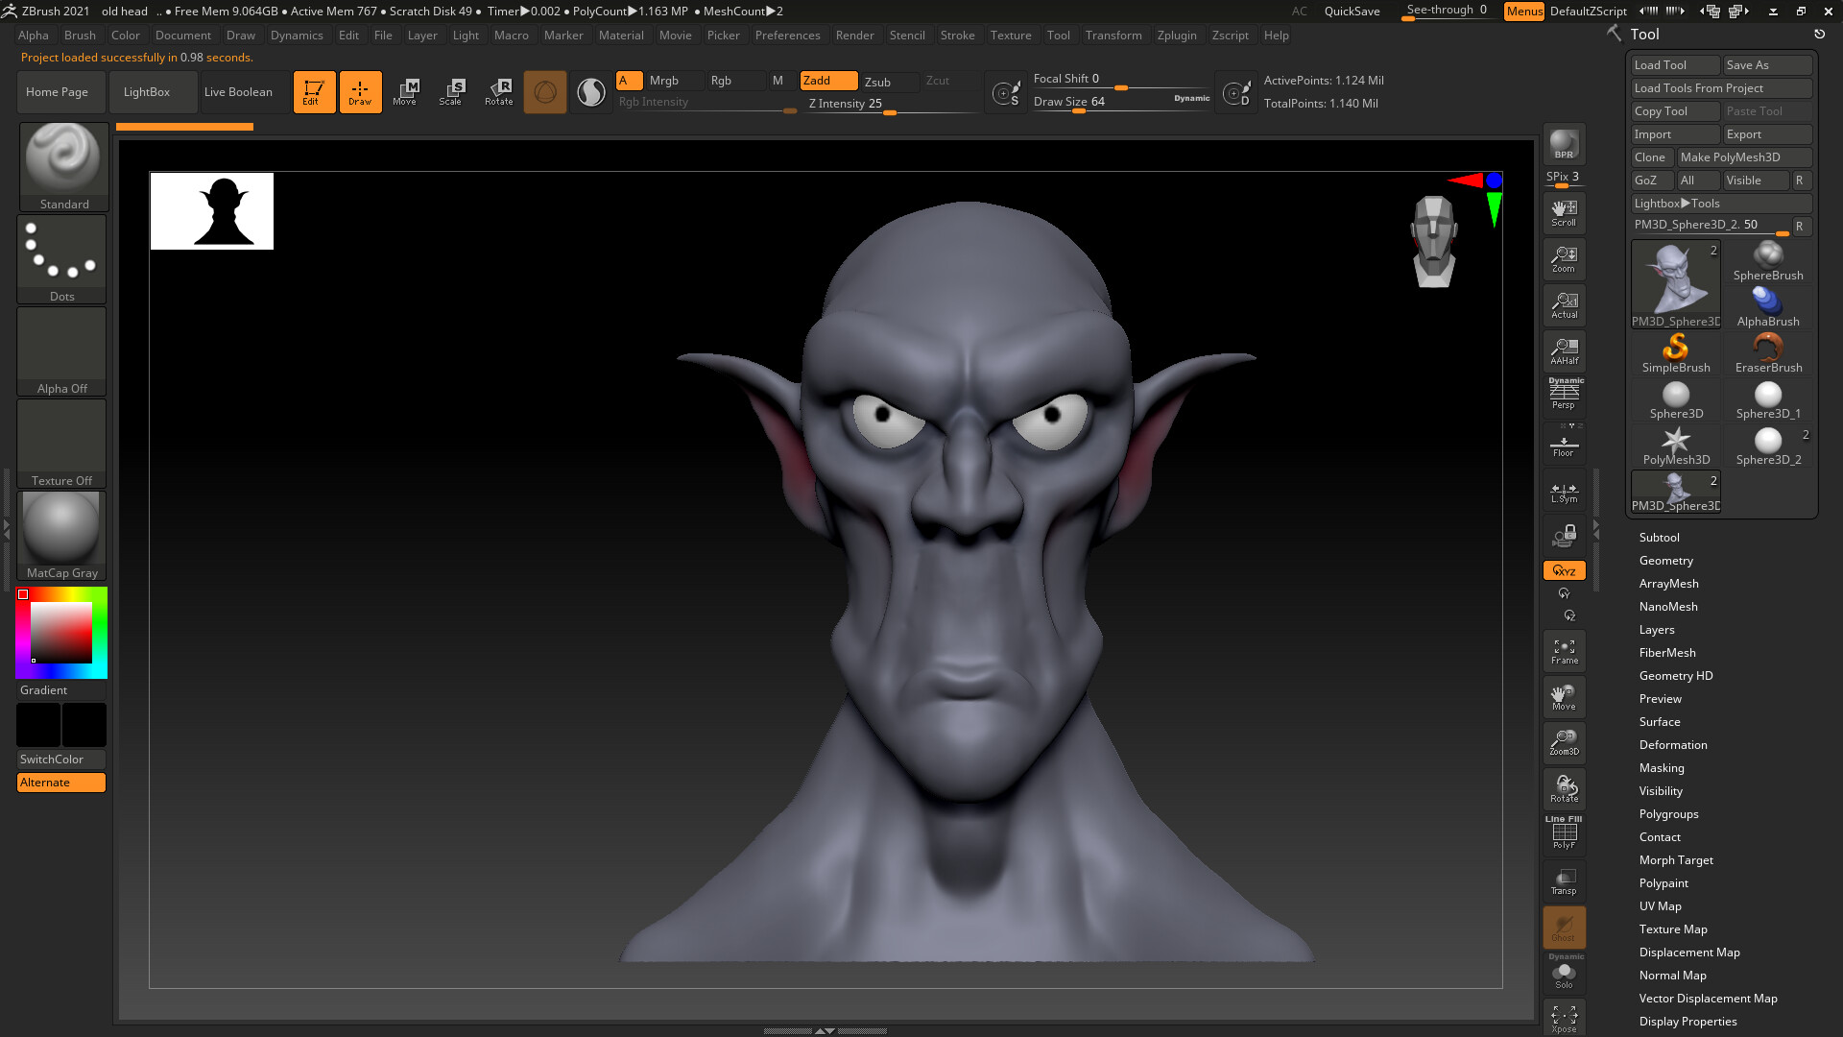1843x1037 pixels.
Task: Expand the Deformation section
Action: pos(1673,744)
